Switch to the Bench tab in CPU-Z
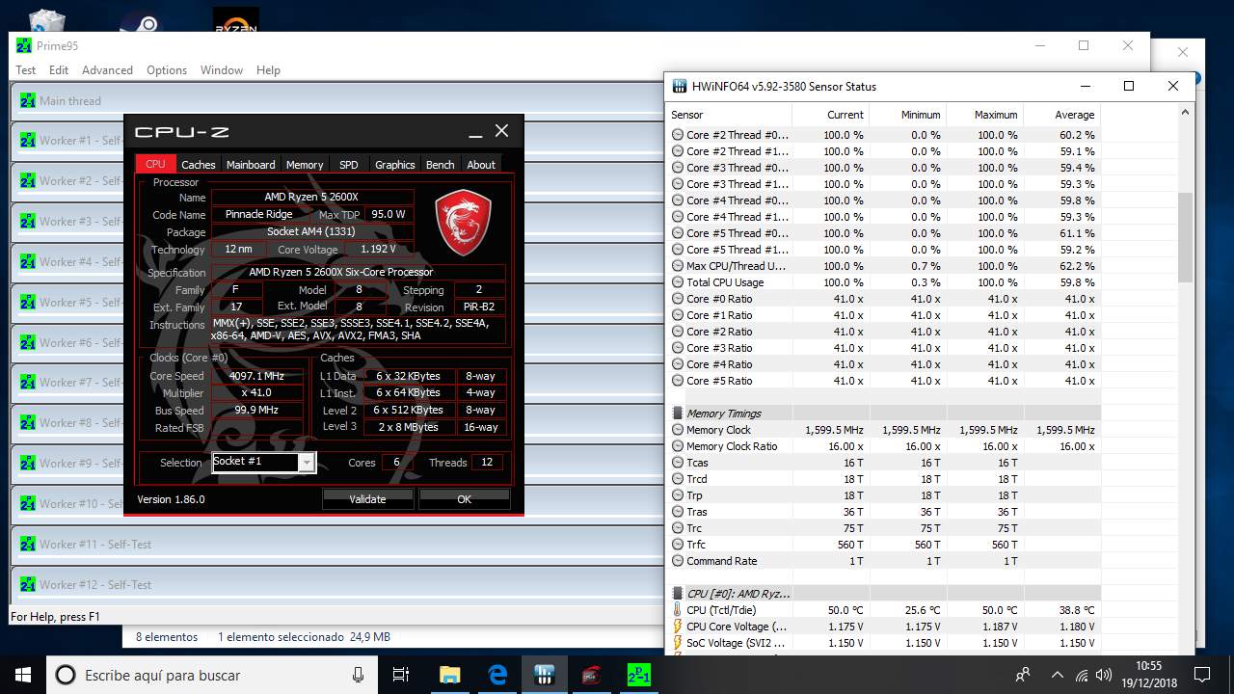 click(440, 165)
